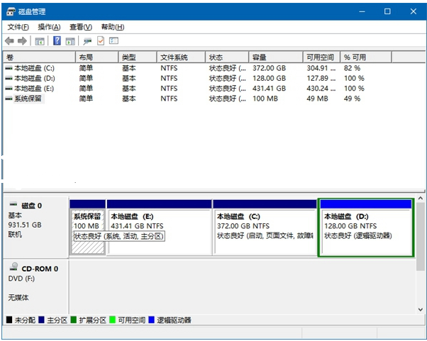
Task: Open the 文件(F) menu
Action: click(x=18, y=27)
